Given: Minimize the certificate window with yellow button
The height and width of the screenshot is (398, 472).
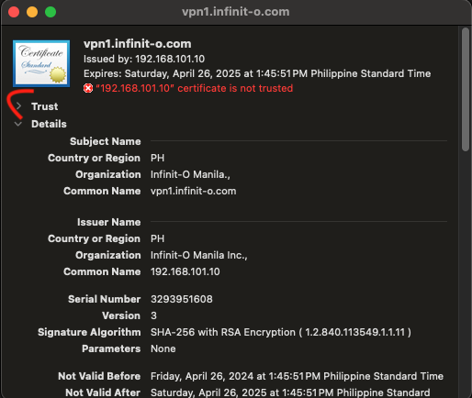Looking at the screenshot, I should pos(32,12).
